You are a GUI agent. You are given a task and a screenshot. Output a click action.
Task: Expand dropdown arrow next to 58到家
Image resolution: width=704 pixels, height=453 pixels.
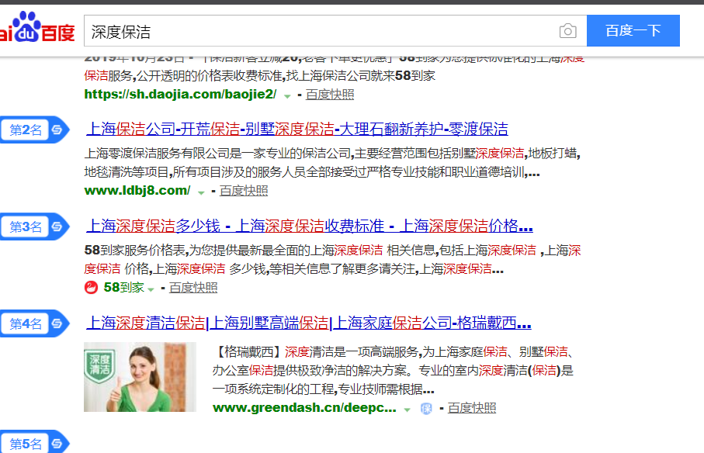coord(151,289)
